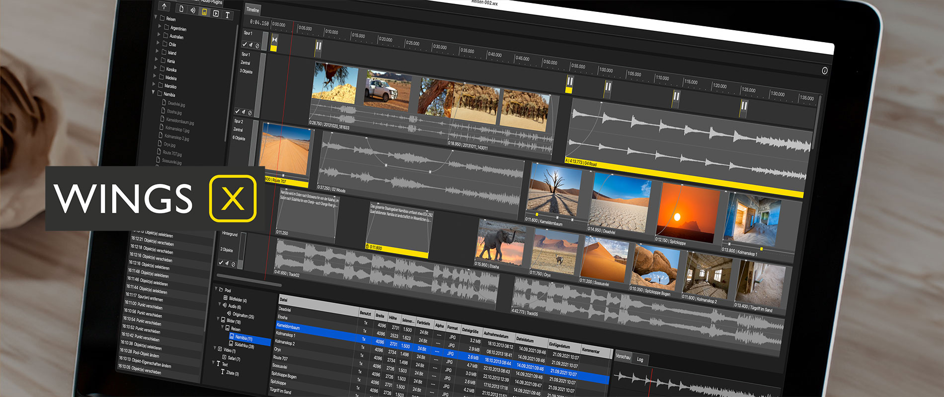Toggle the speaker button on Spur 1 Zentral track
The height and width of the screenshot is (397, 944).
click(x=244, y=112)
